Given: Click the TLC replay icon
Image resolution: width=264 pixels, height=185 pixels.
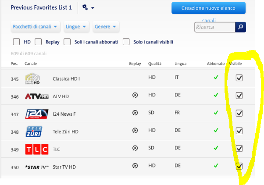Looking at the screenshot, I should tap(135, 149).
